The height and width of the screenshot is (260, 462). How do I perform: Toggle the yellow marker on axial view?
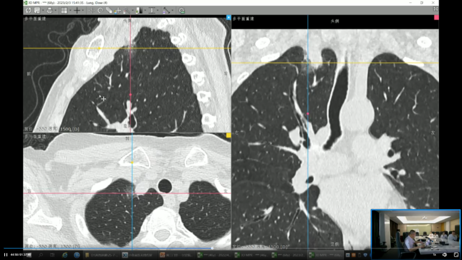(228, 135)
